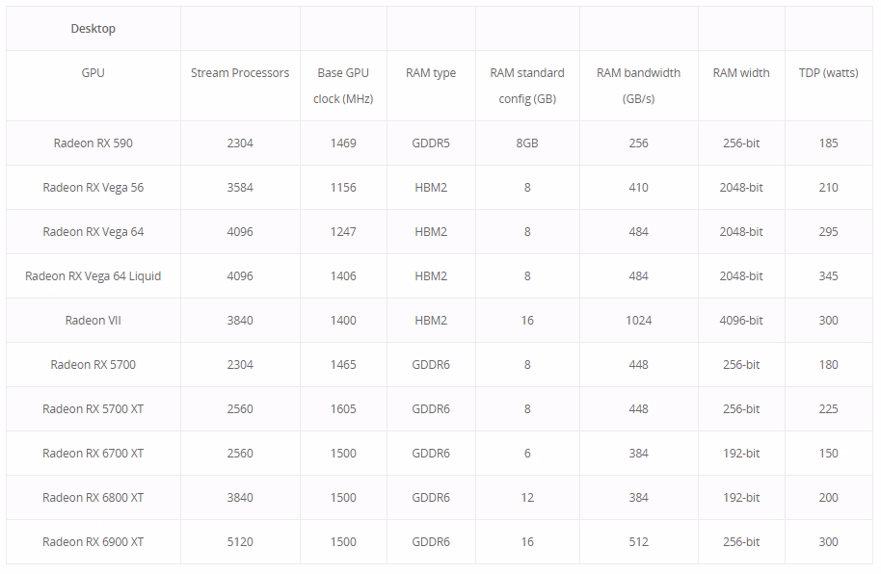Viewport: 881px width, 574px height.
Task: Select the GDDR5 RAM type cell
Action: (431, 143)
